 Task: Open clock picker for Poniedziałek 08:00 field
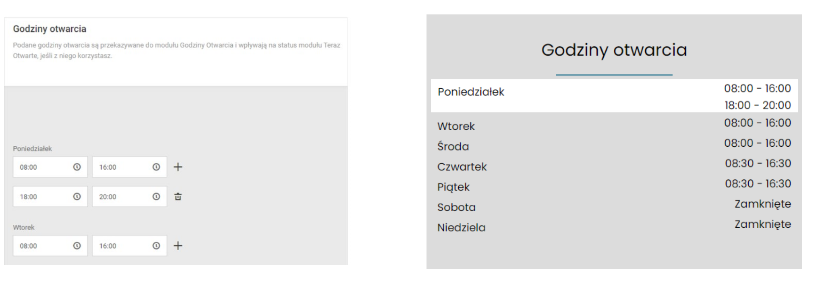[77, 167]
